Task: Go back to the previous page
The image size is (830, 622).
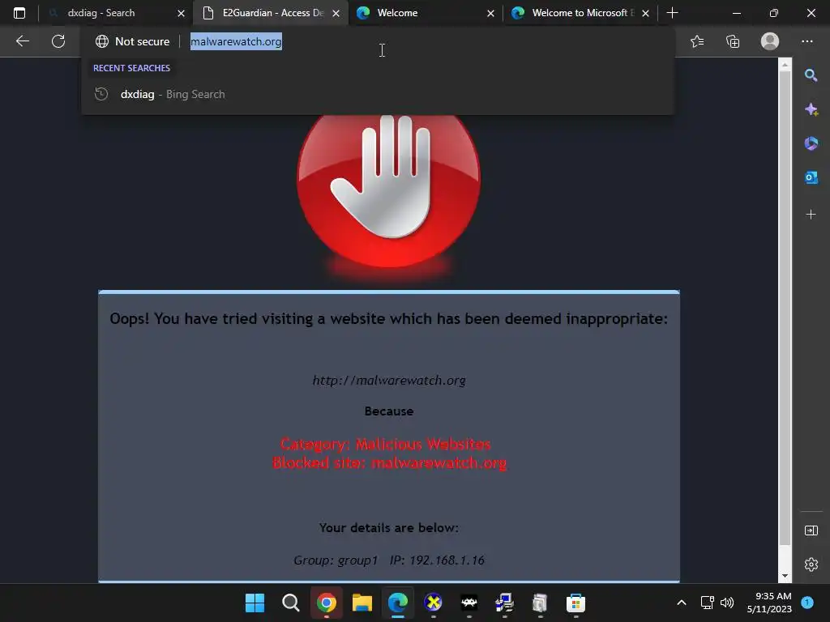Action: pos(22,41)
